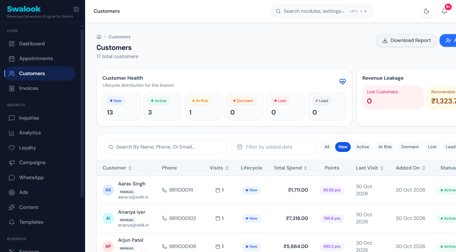Filter customers by Active lifecycle
The width and height of the screenshot is (456, 252).
click(363, 147)
